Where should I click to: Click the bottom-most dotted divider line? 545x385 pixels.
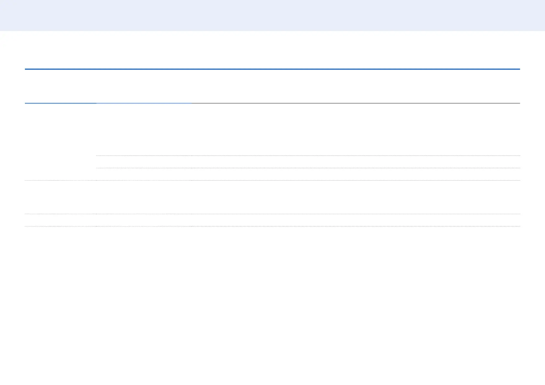(x=272, y=226)
